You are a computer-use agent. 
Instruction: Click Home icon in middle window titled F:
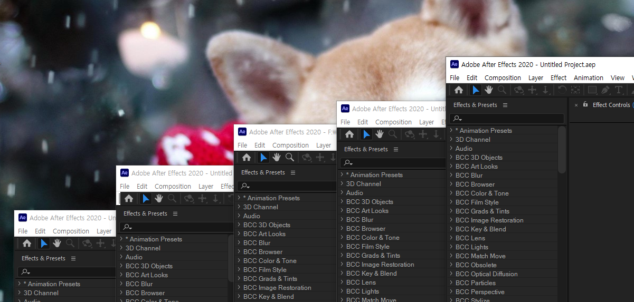coord(247,158)
